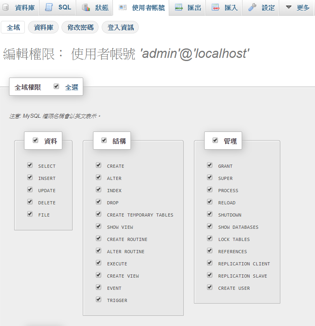Click the user accounts icon
The width and height of the screenshot is (315, 326).
123,7
